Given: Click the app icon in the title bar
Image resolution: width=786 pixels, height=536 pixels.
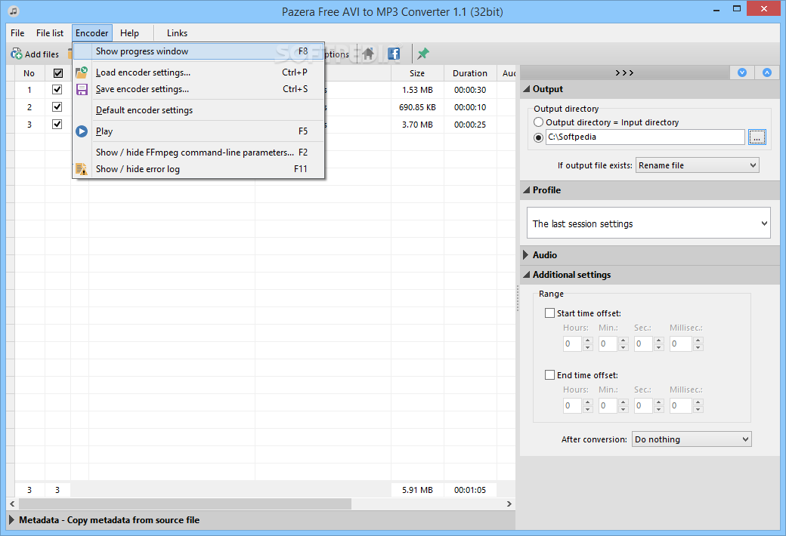Looking at the screenshot, I should (x=14, y=11).
